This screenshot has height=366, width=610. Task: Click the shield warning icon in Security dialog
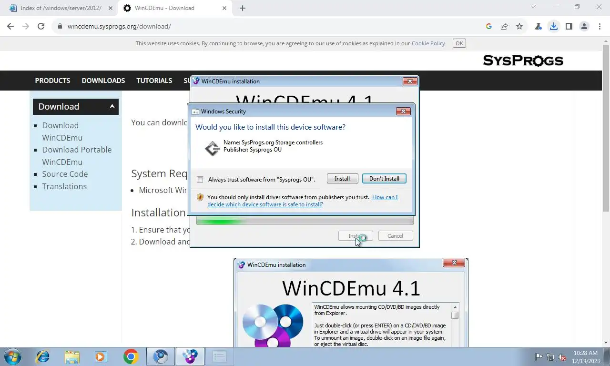click(x=200, y=197)
